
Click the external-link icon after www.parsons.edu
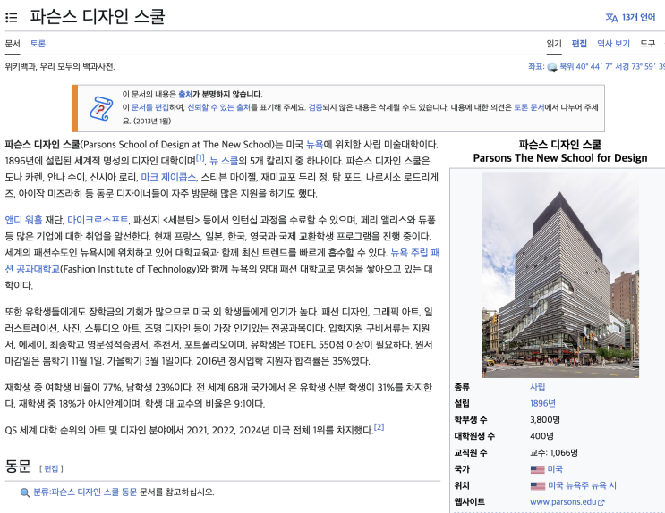[x=601, y=502]
